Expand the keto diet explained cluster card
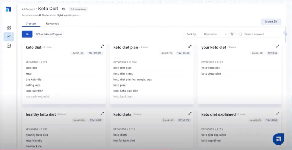The width and height of the screenshot is (292, 150). pyautogui.click(x=278, y=113)
